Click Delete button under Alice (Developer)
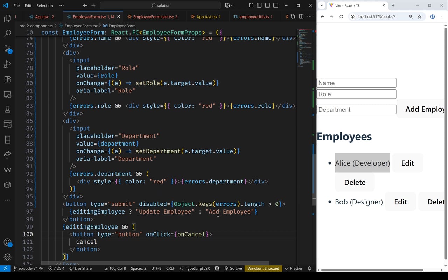Screen dimensions: 448x280 coord(355,182)
